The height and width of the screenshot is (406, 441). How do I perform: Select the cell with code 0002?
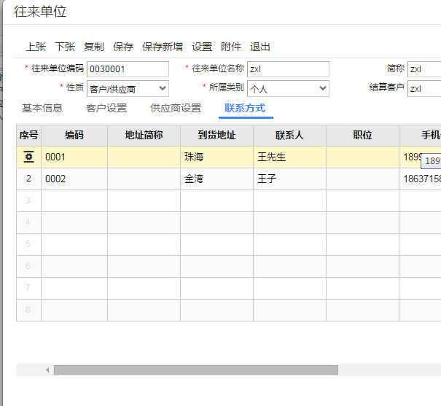pos(74,179)
